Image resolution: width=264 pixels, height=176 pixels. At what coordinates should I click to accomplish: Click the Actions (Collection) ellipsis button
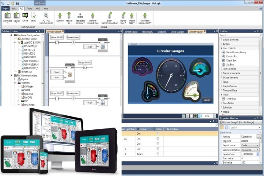[258, 136]
